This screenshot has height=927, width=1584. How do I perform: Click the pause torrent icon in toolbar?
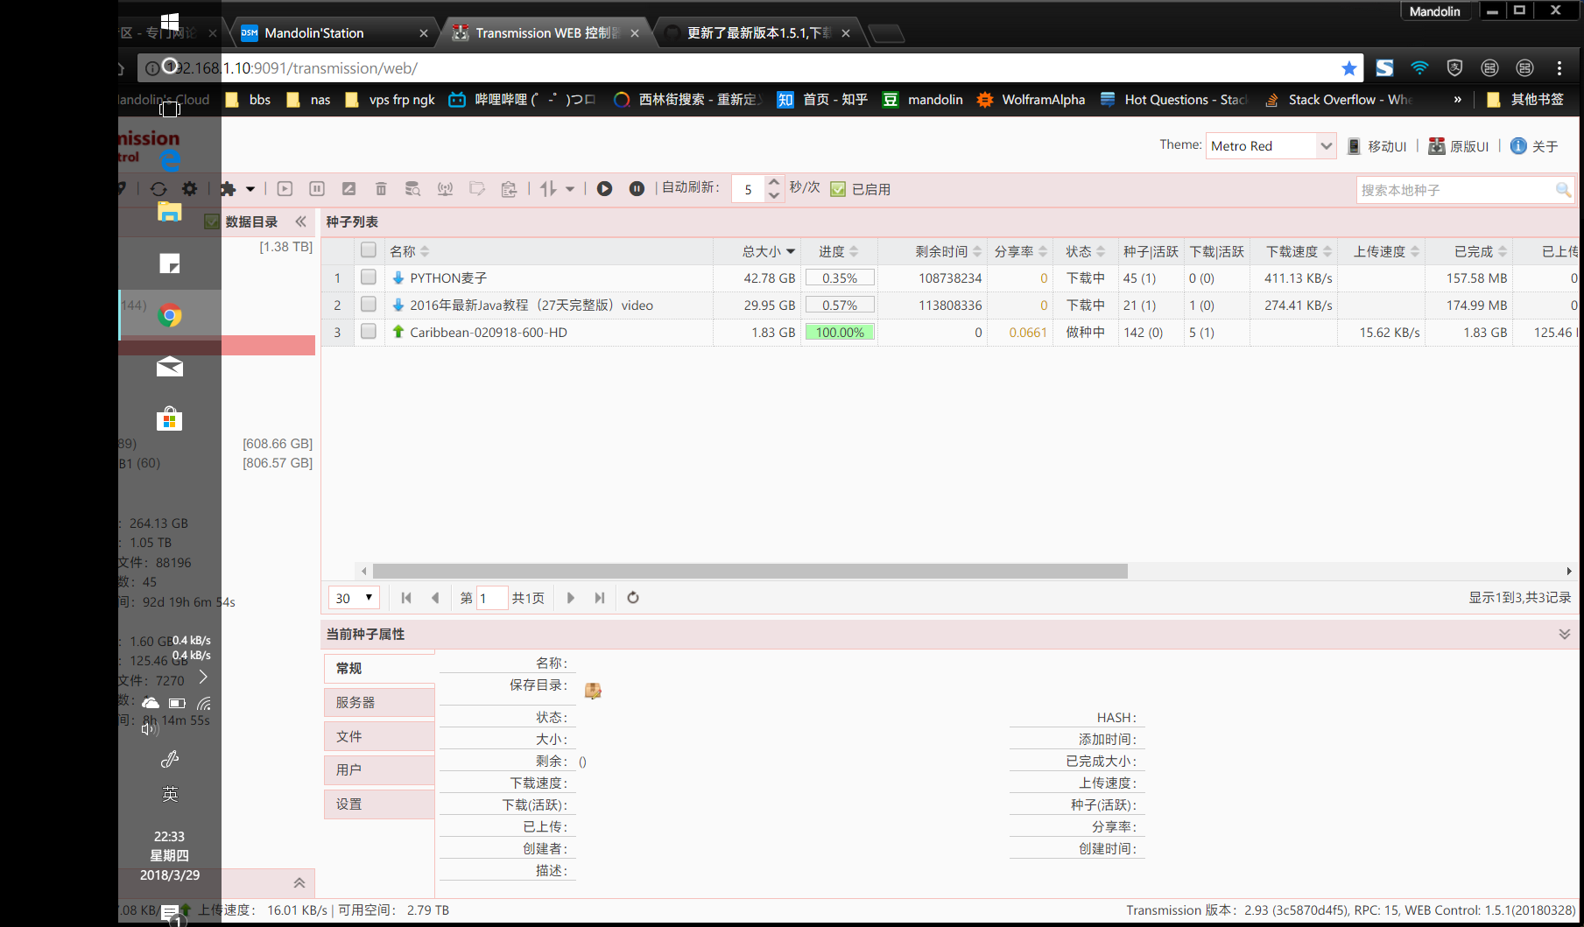316,188
